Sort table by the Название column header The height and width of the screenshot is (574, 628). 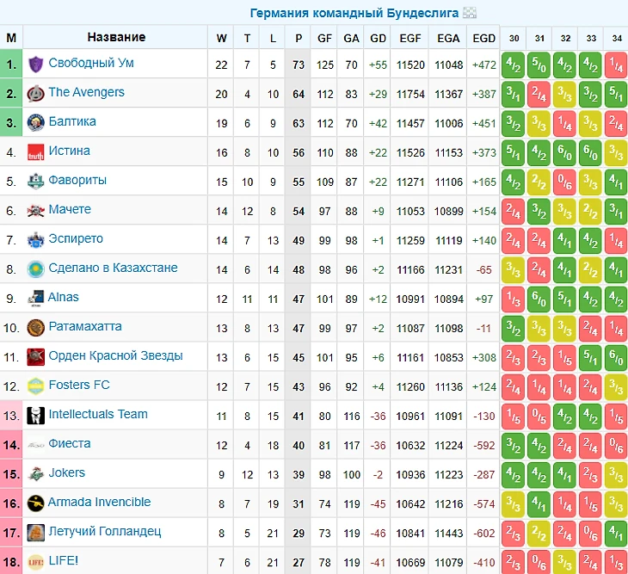(116, 37)
